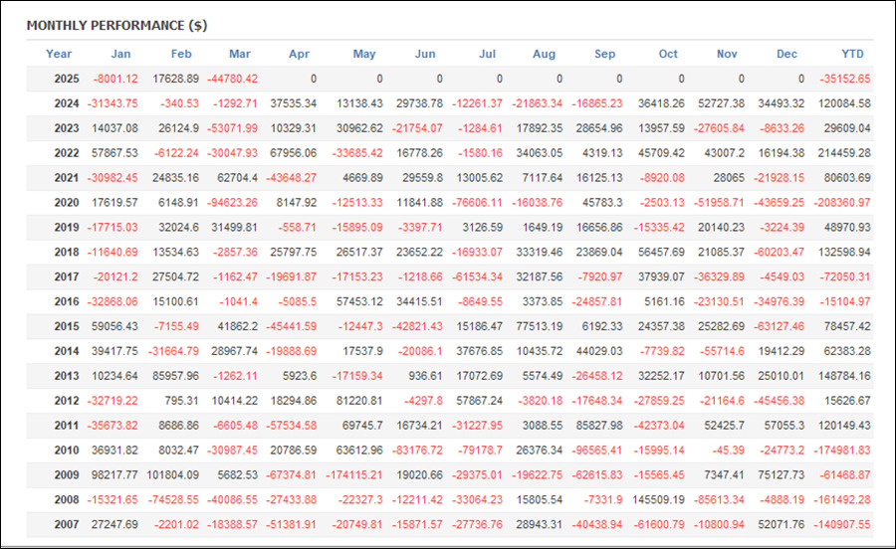Click the Monthly Performance ($) heading
This screenshot has width=896, height=549.
coord(117,26)
